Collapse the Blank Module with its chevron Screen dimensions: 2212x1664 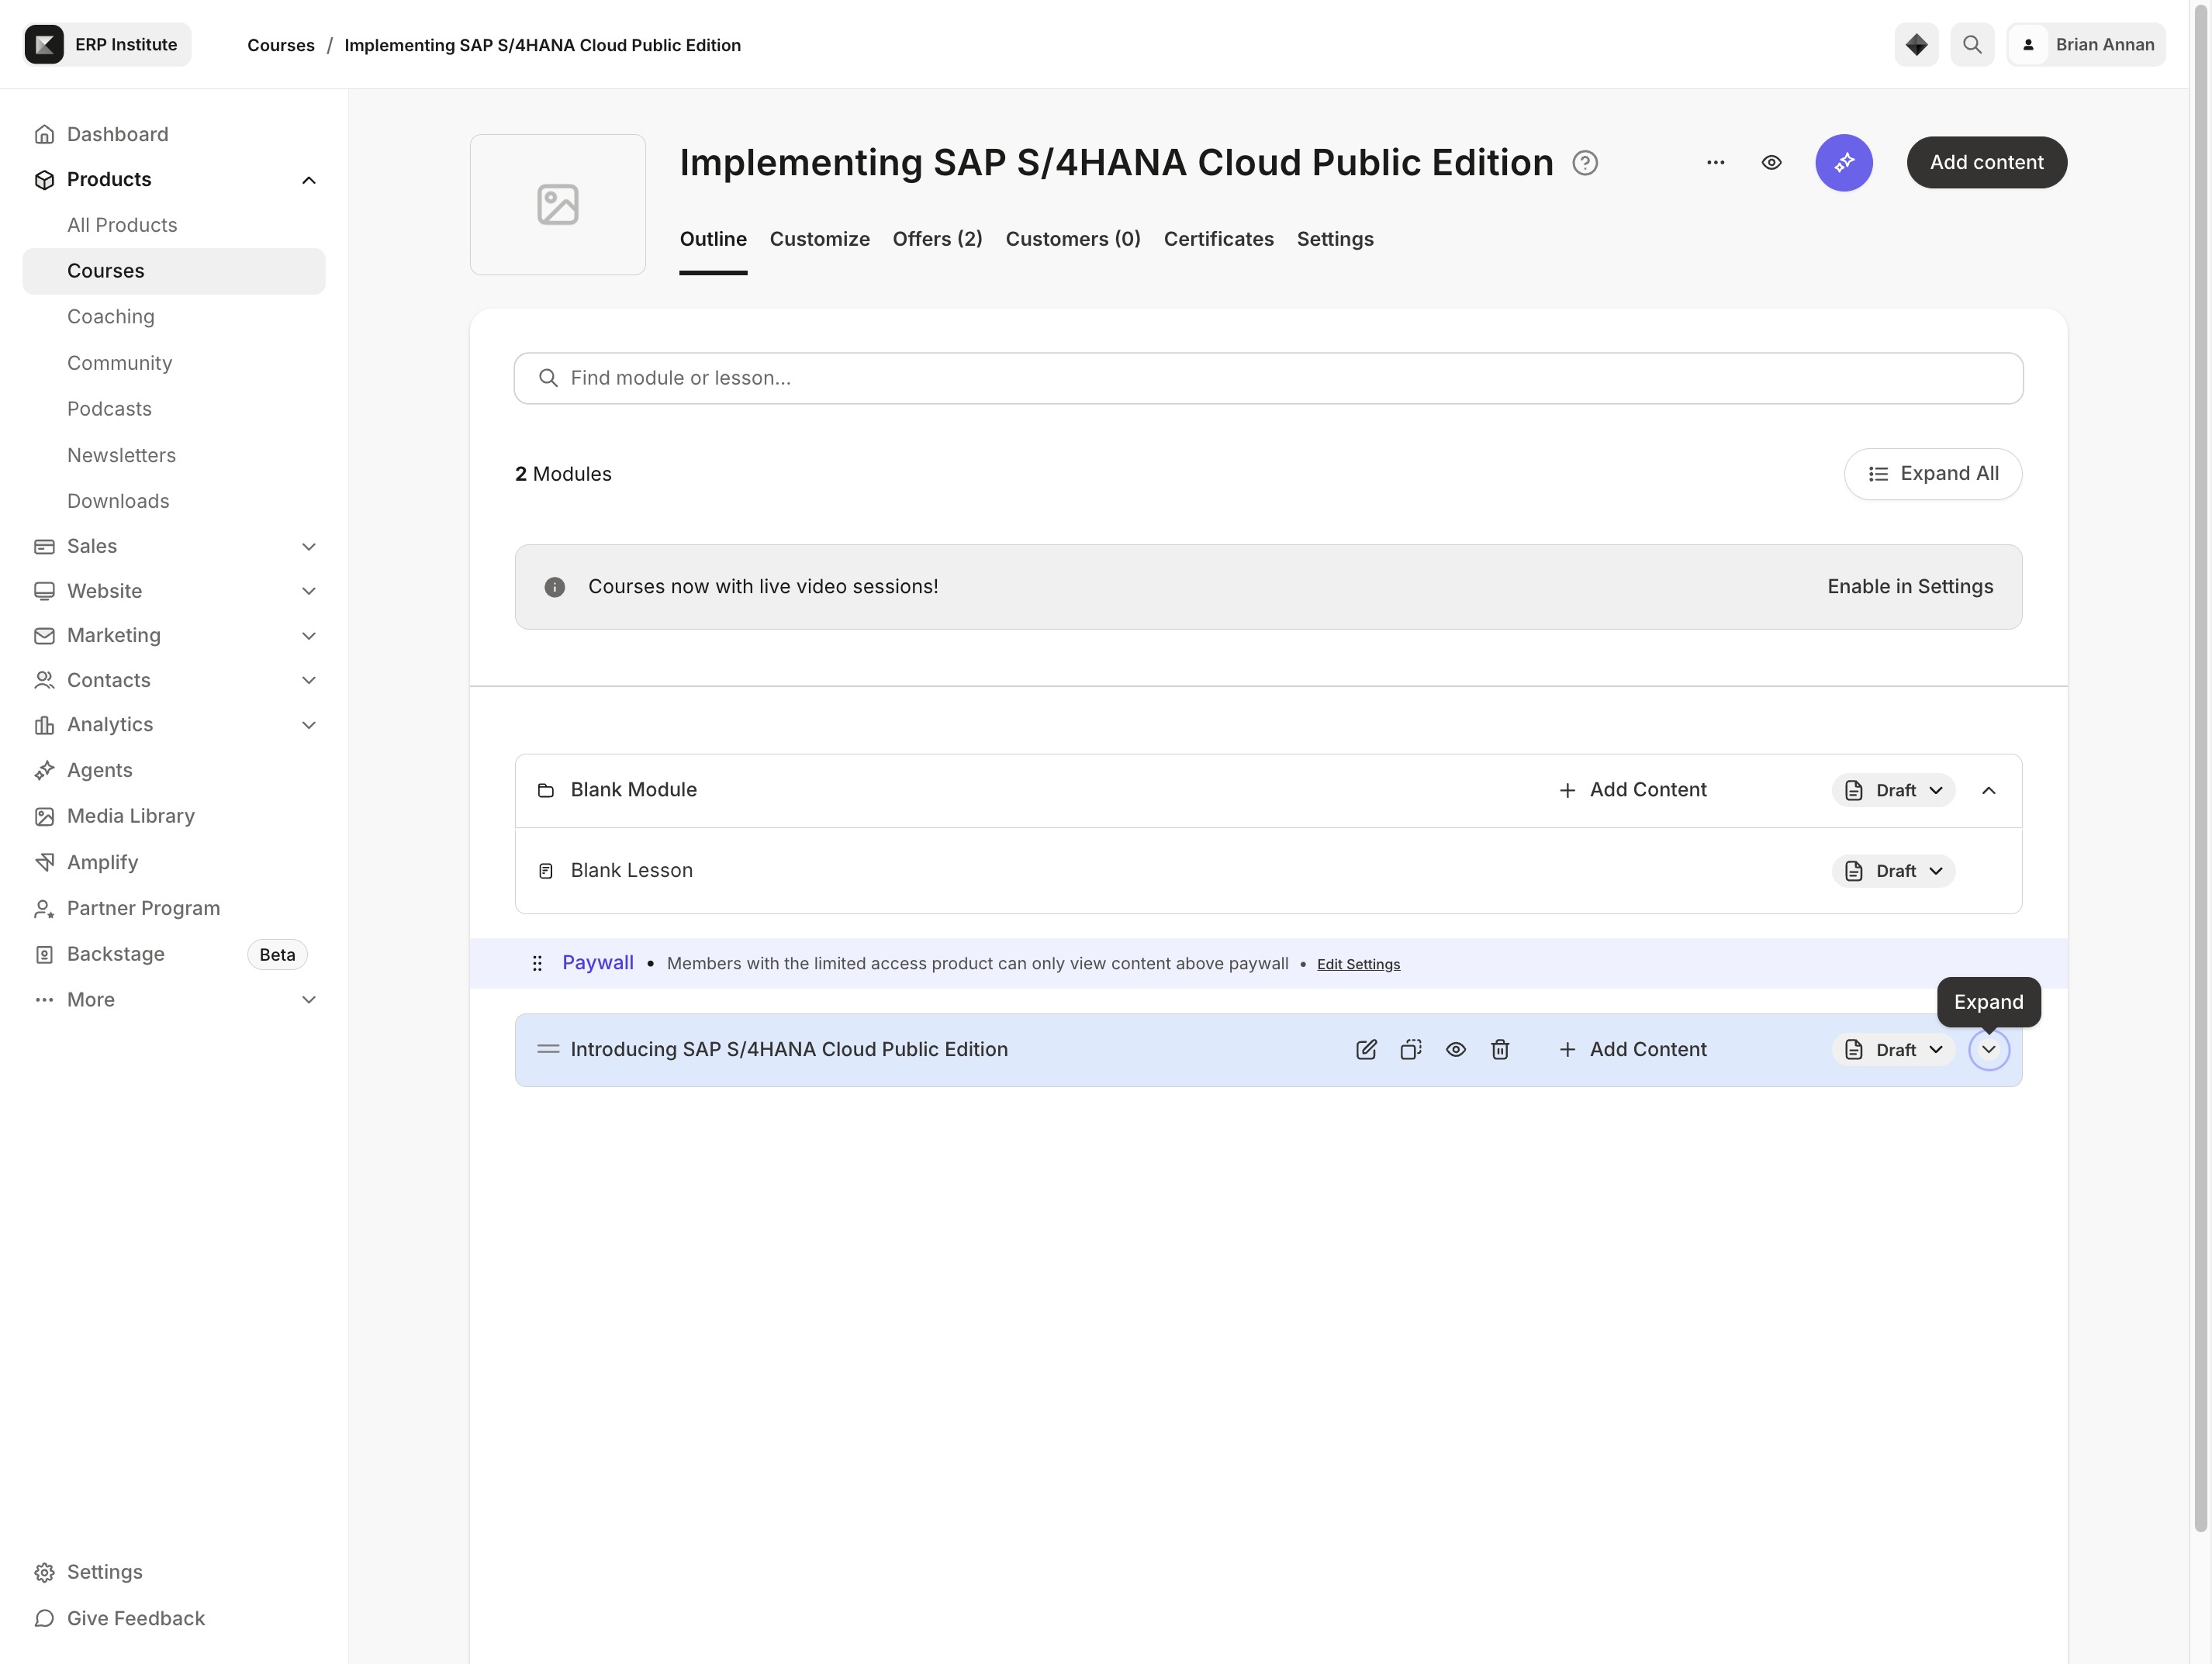[x=1988, y=791]
